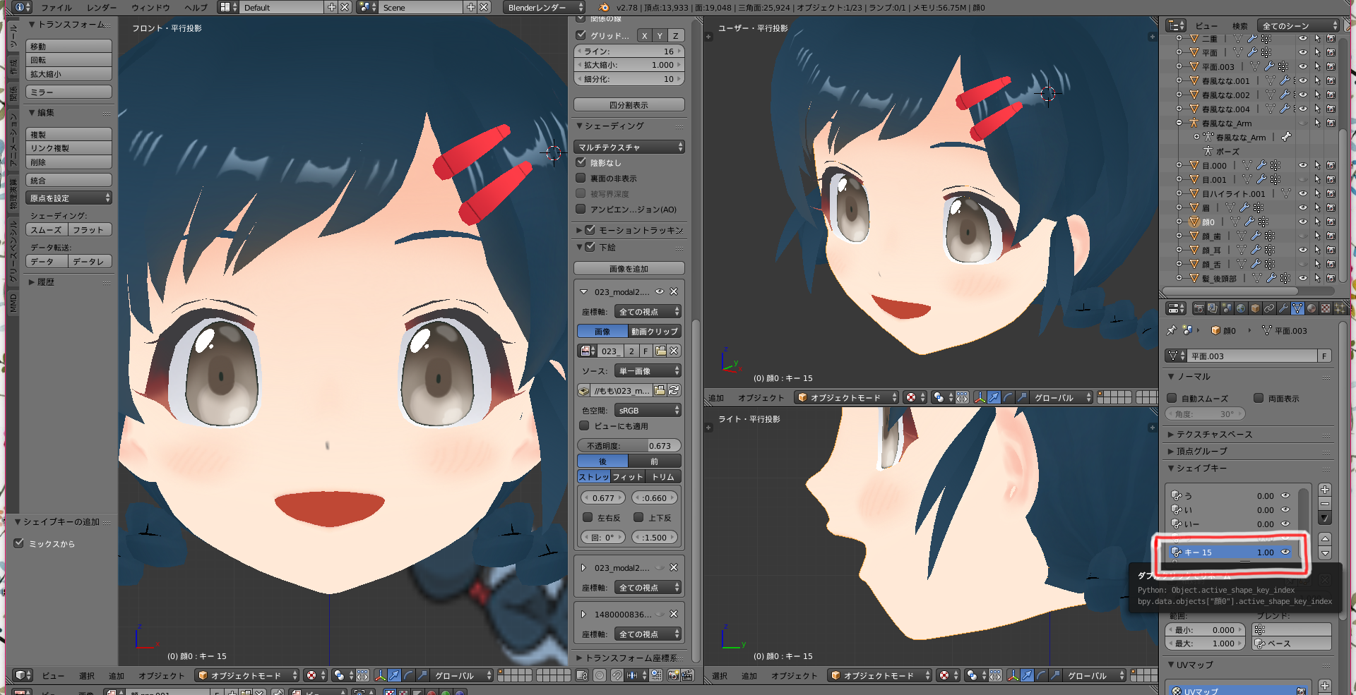This screenshot has height=695, width=1356.
Task: Open the Texture properties checker tab
Action: [x=1326, y=308]
